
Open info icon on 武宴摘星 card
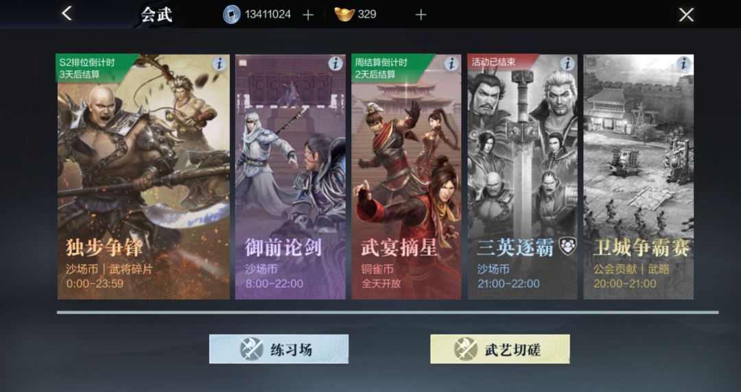[x=451, y=63]
